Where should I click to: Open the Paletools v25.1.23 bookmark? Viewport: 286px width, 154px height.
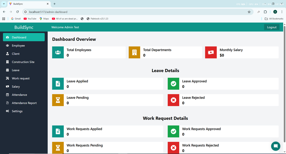pos(97,19)
